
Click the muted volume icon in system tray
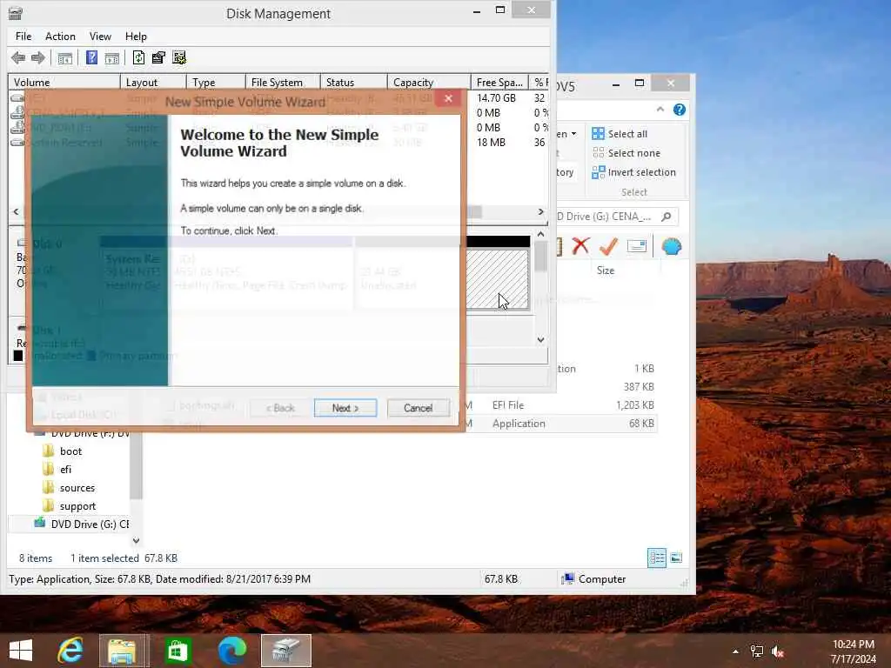778,651
